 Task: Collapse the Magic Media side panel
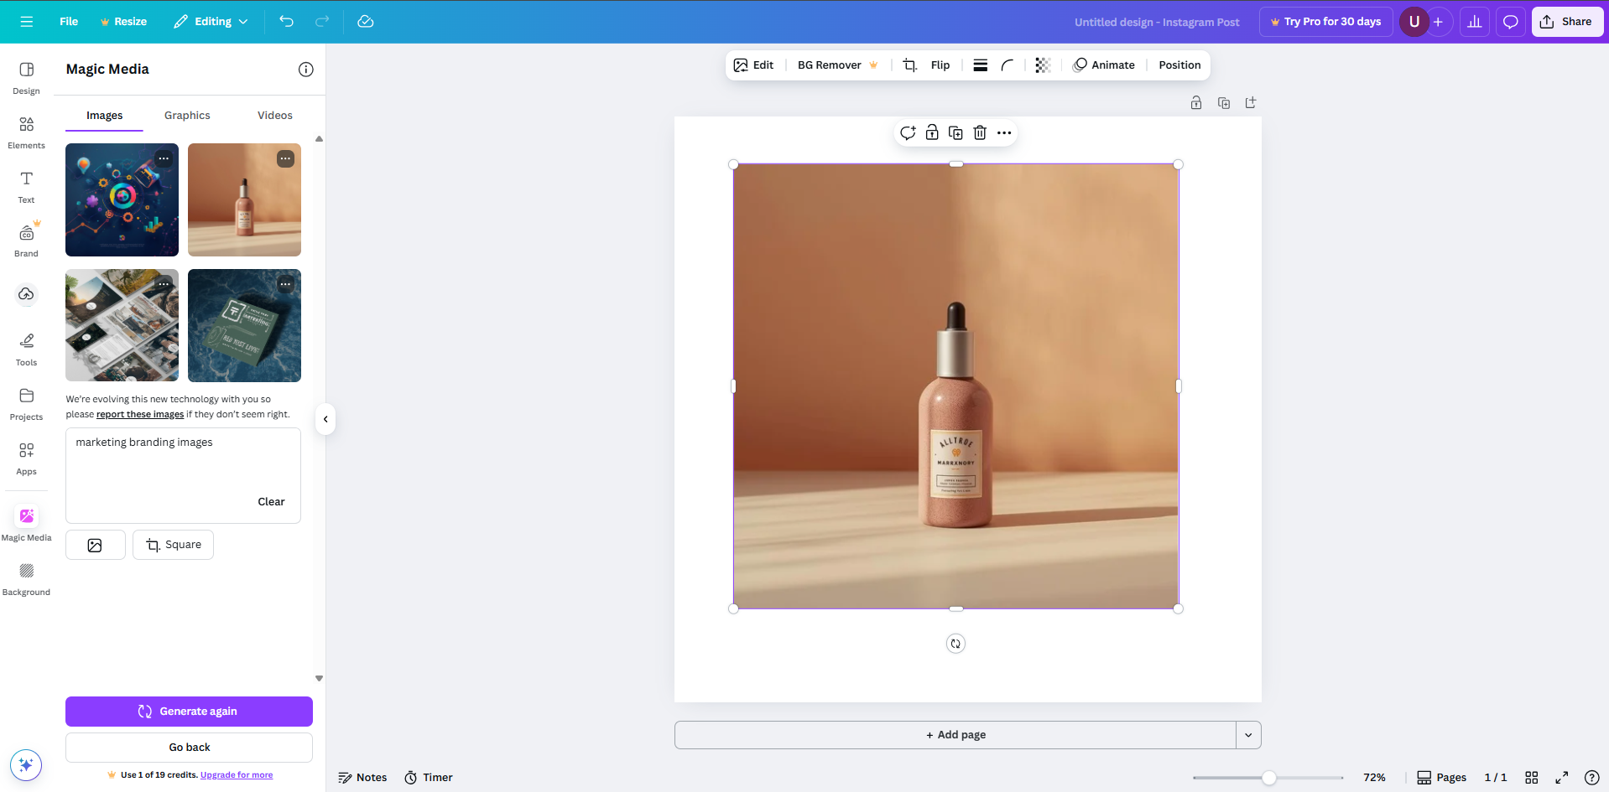(x=325, y=419)
